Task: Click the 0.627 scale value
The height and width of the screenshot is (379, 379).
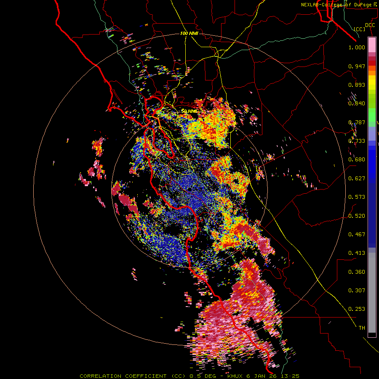Action: 357,179
